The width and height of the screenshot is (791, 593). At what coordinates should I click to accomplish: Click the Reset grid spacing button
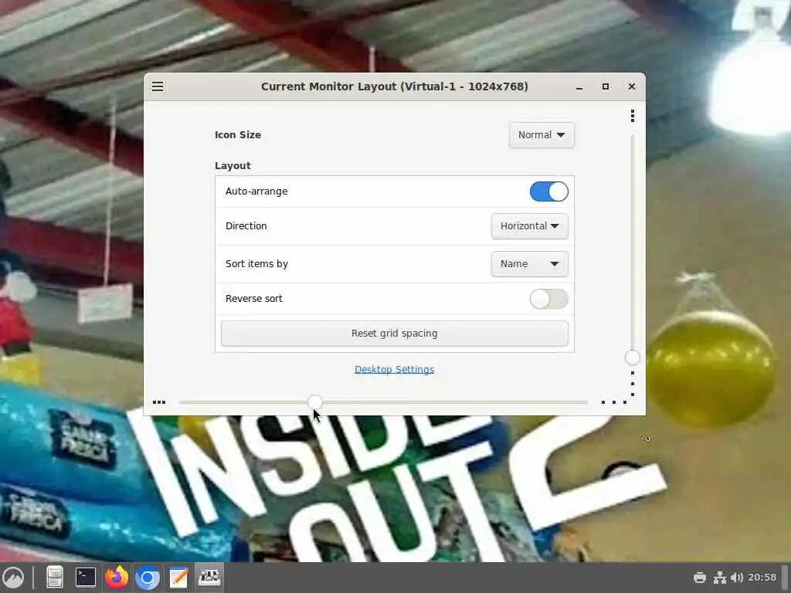point(395,334)
